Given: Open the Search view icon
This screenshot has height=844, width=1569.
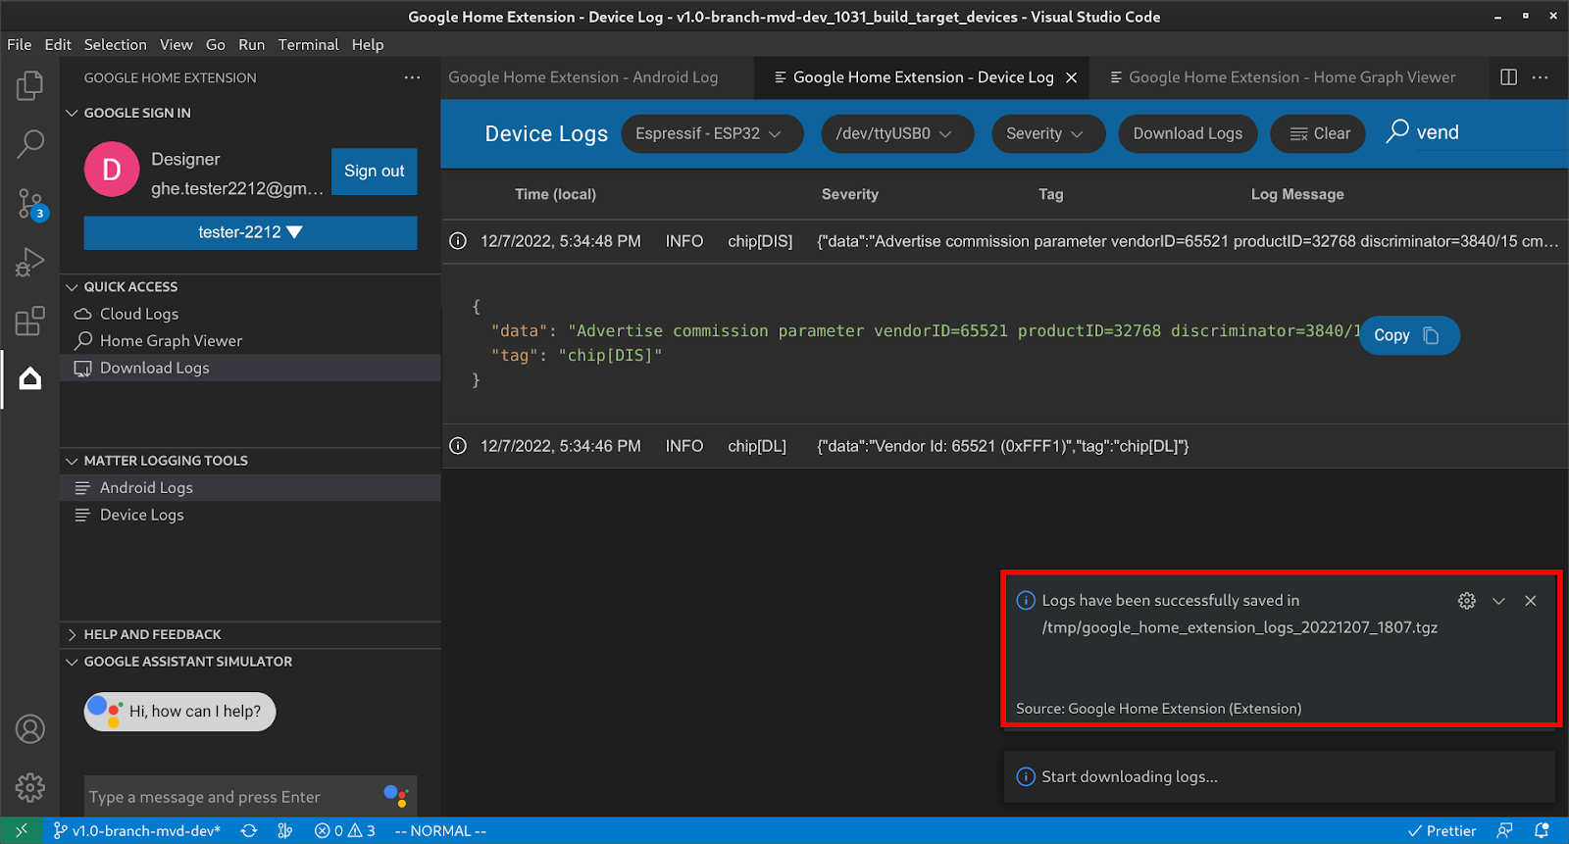Looking at the screenshot, I should click(29, 144).
